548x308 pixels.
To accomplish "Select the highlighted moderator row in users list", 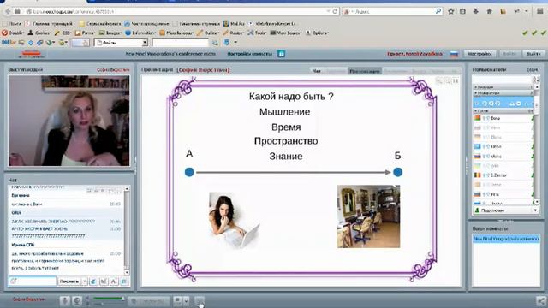I will 503,103.
